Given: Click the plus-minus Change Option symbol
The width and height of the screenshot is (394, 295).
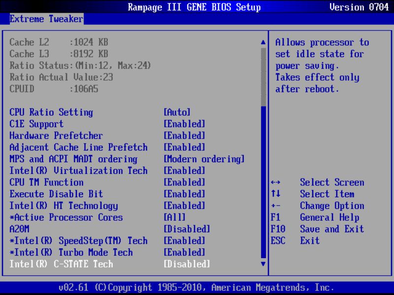Looking at the screenshot, I should point(276,206).
